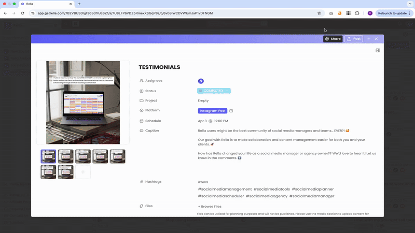Select the fourth media thumbnail
Viewport: 415px width, 233px height.
tap(100, 156)
